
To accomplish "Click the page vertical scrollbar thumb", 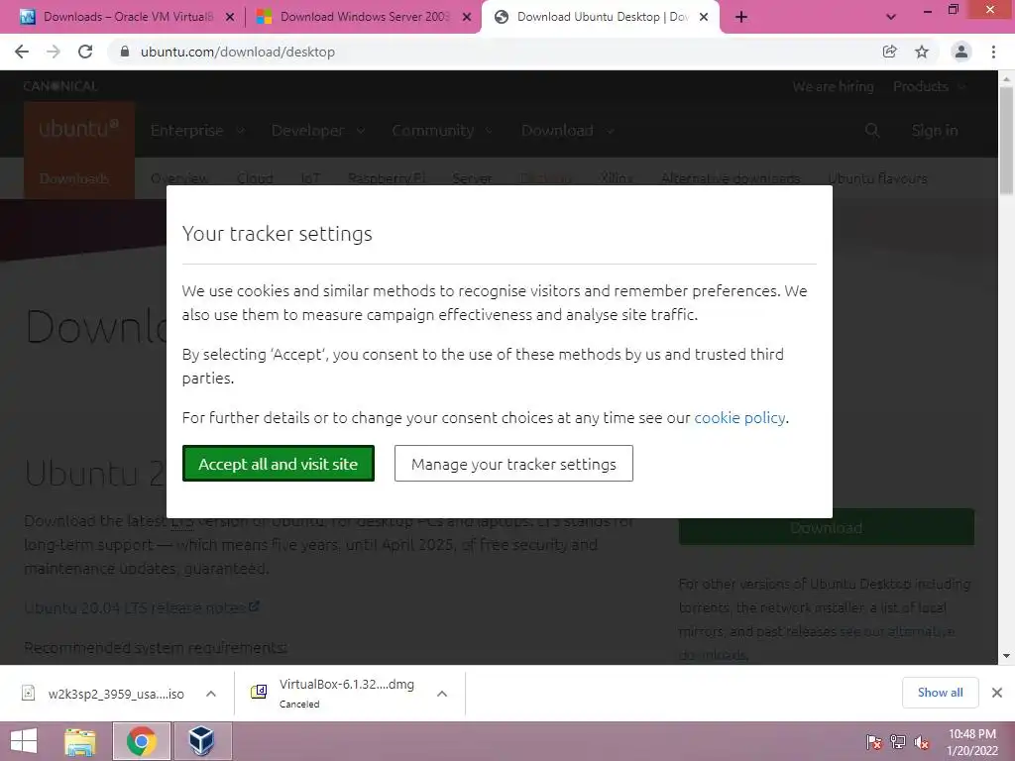I will 1007,141.
